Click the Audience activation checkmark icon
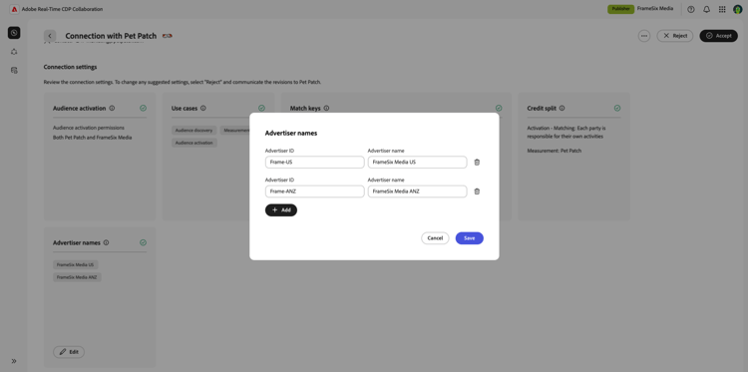Screen dimensions: 748x372 (x=143, y=109)
